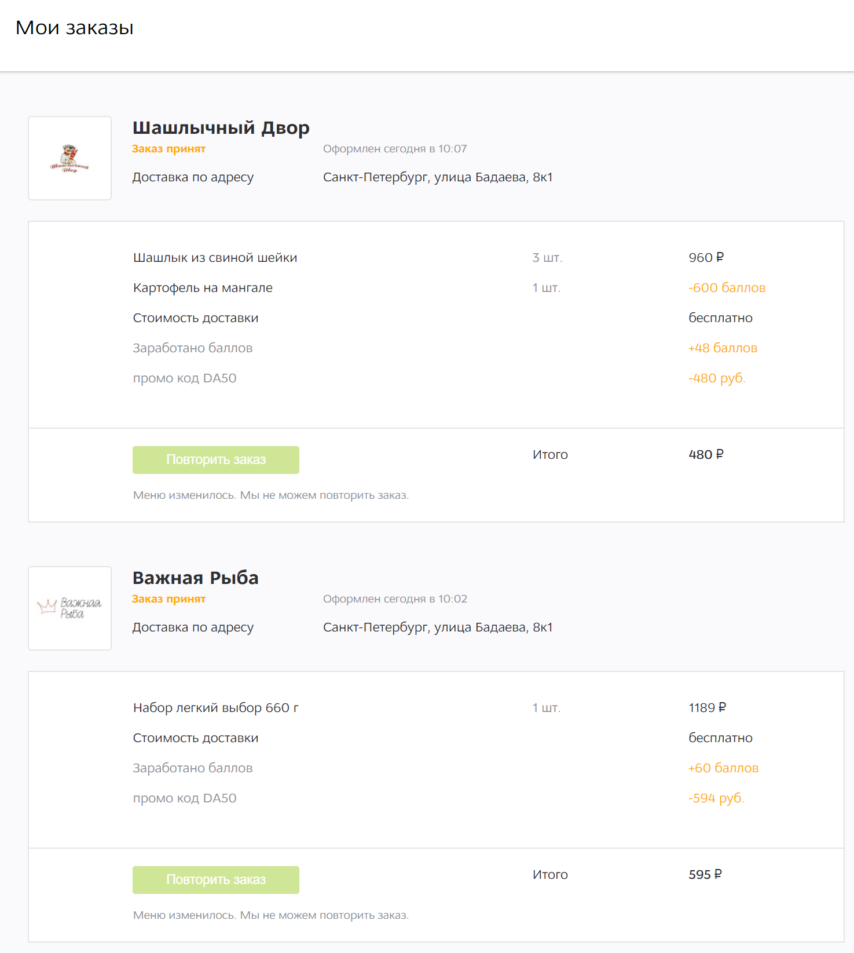The width and height of the screenshot is (854, 953).
Task: Click Заказ принят status of first order
Action: [x=168, y=149]
